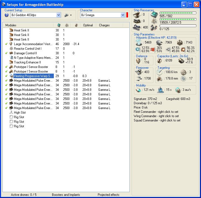The width and height of the screenshot is (201, 198).
Task: Toggle third Mega Modulated Pulse checkmark
Action: (6, 89)
